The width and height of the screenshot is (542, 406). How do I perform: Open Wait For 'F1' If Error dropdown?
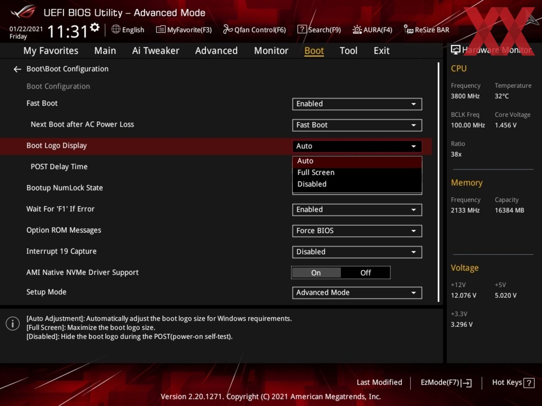click(x=357, y=210)
